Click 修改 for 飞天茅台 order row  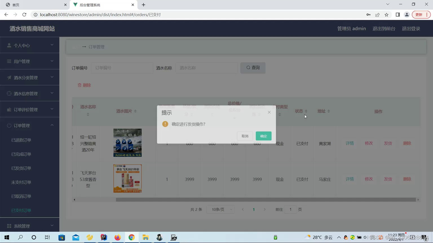[369, 179]
